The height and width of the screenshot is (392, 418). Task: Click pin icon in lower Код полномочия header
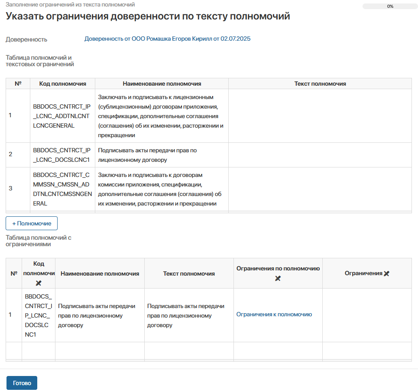pyautogui.click(x=39, y=283)
